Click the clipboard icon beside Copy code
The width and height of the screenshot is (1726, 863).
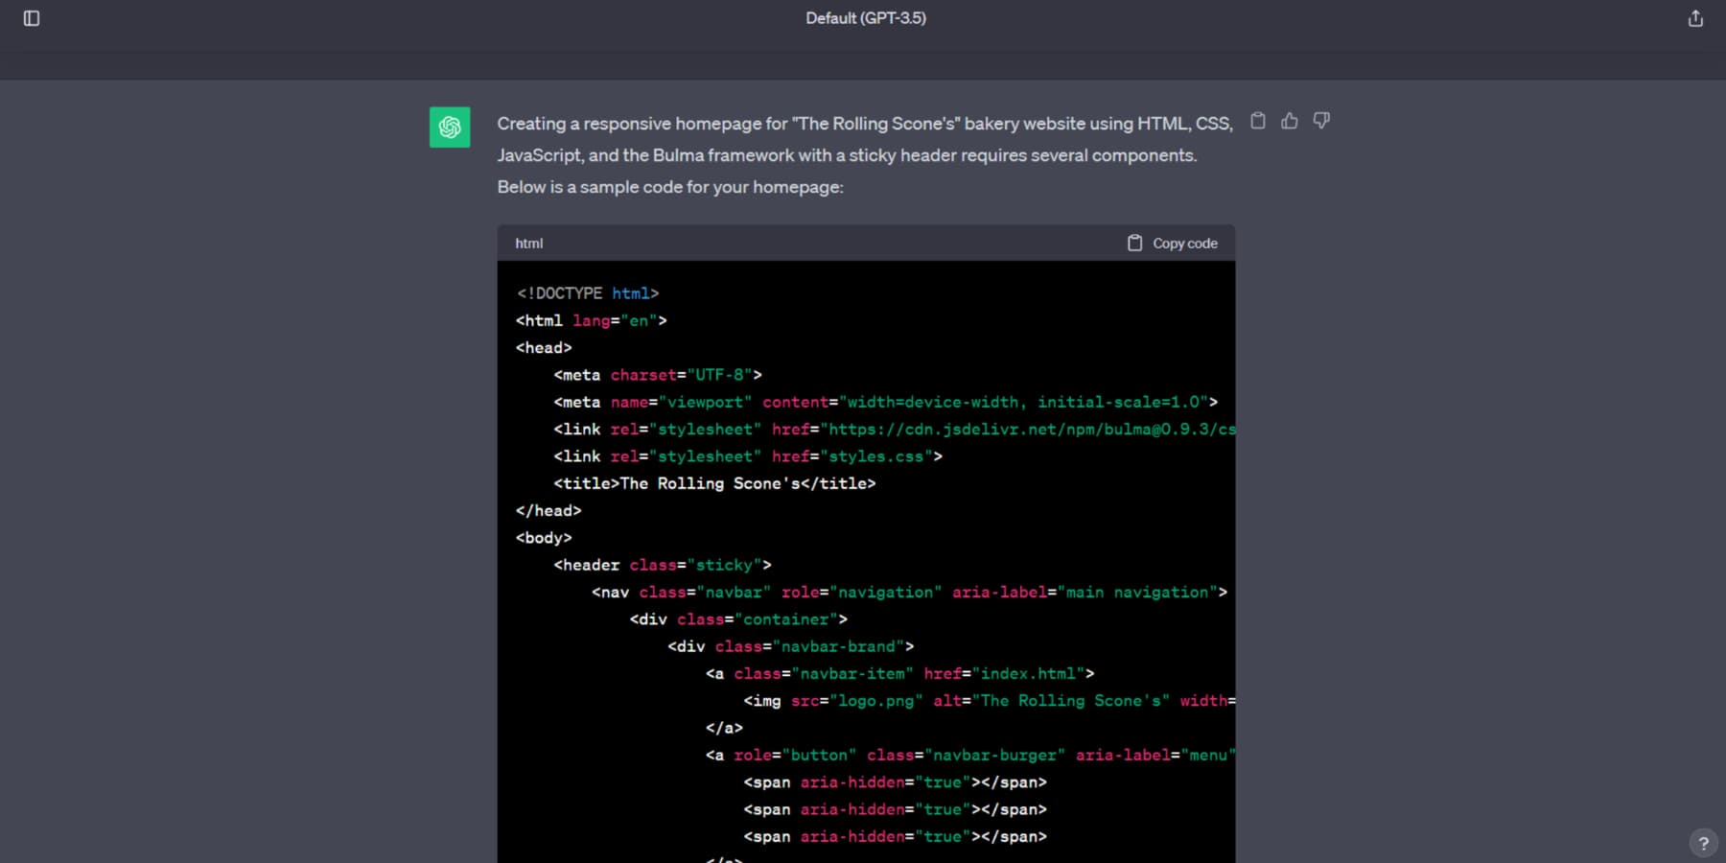coord(1134,243)
